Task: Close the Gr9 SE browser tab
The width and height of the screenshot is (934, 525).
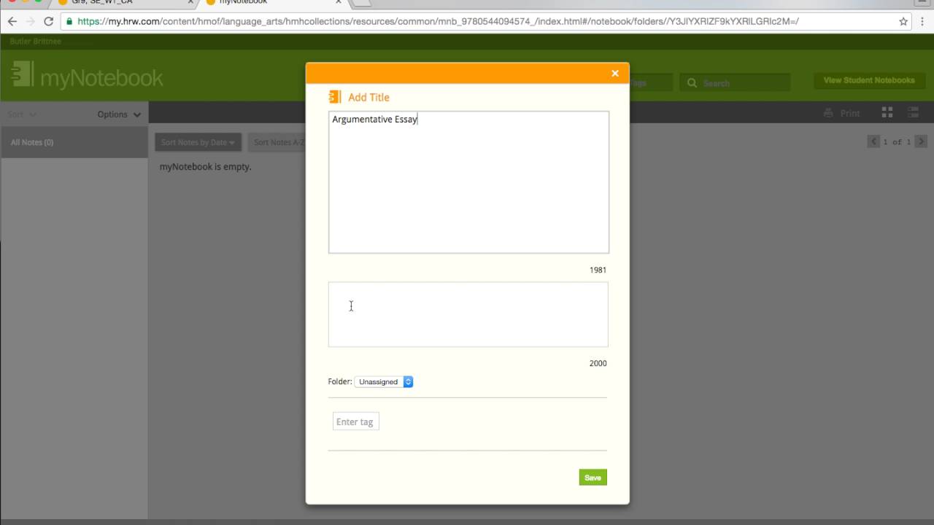Action: pyautogui.click(x=191, y=2)
